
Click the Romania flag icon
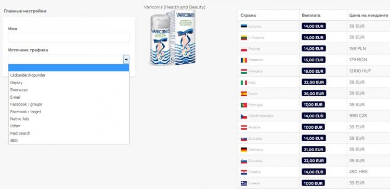[244, 60]
